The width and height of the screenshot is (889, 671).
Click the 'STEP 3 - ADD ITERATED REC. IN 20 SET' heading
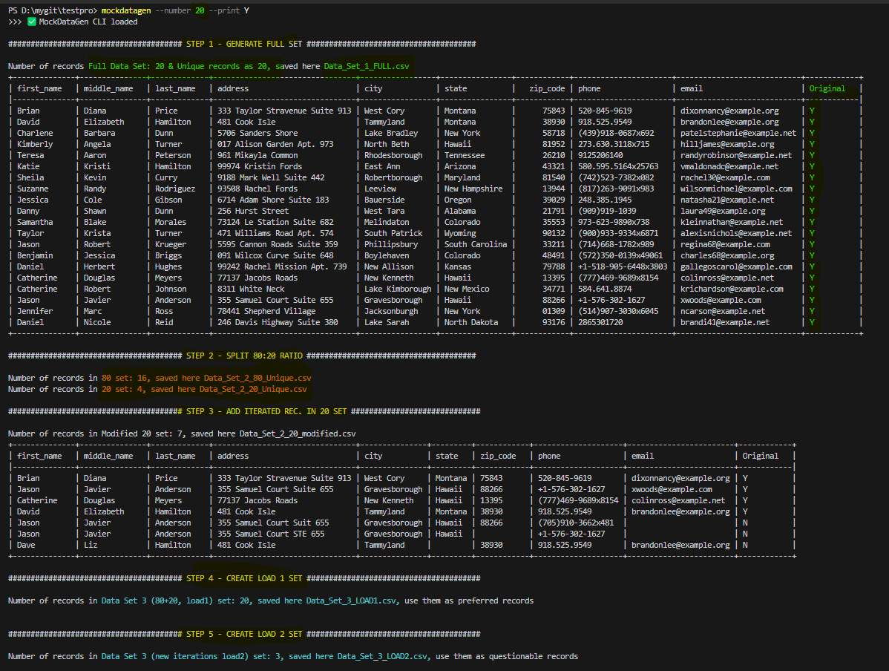(x=266, y=411)
